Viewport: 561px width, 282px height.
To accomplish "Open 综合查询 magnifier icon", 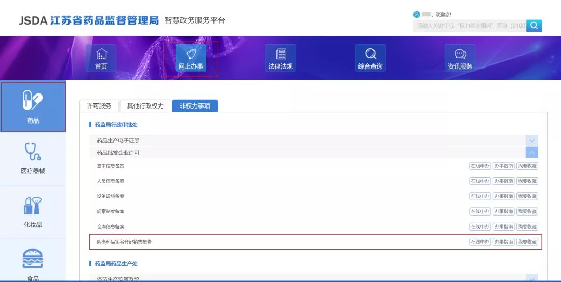I will [x=370, y=58].
